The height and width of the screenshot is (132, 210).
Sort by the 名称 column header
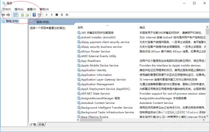pyautogui.click(x=80, y=27)
